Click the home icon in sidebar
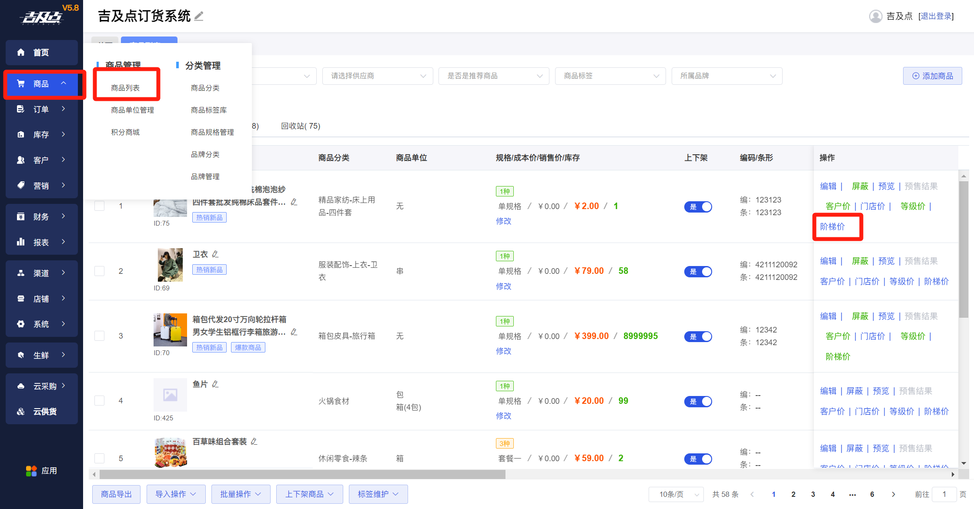 pos(20,52)
